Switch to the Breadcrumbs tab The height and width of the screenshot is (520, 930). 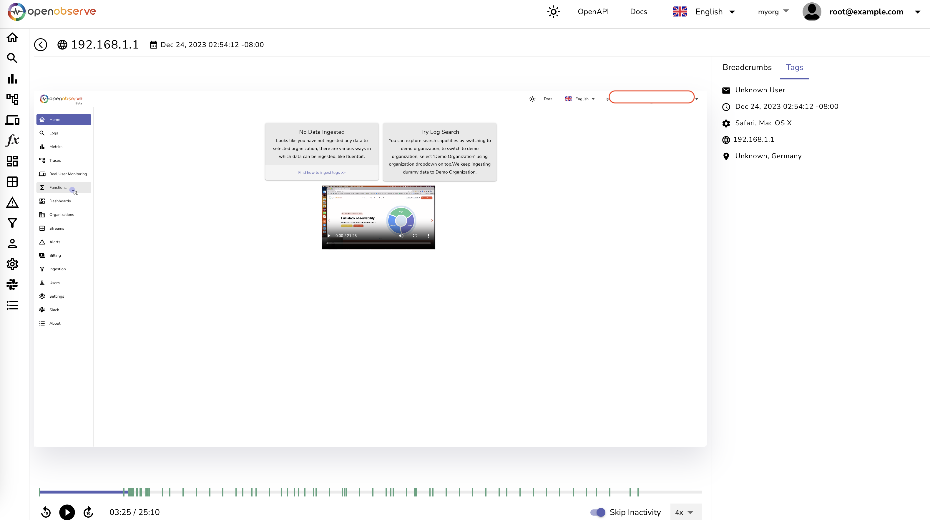[x=747, y=67]
